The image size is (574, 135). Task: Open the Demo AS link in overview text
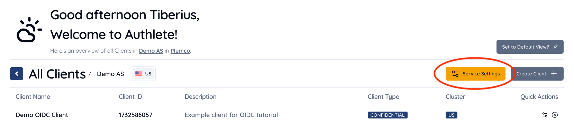click(x=151, y=51)
